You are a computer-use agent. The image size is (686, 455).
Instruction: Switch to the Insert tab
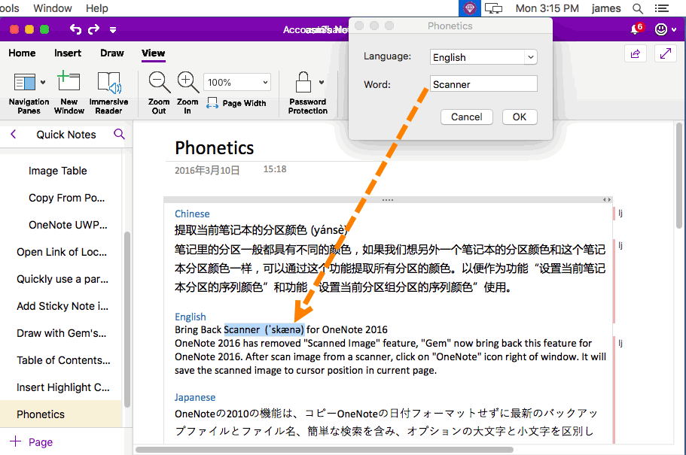pyautogui.click(x=68, y=53)
